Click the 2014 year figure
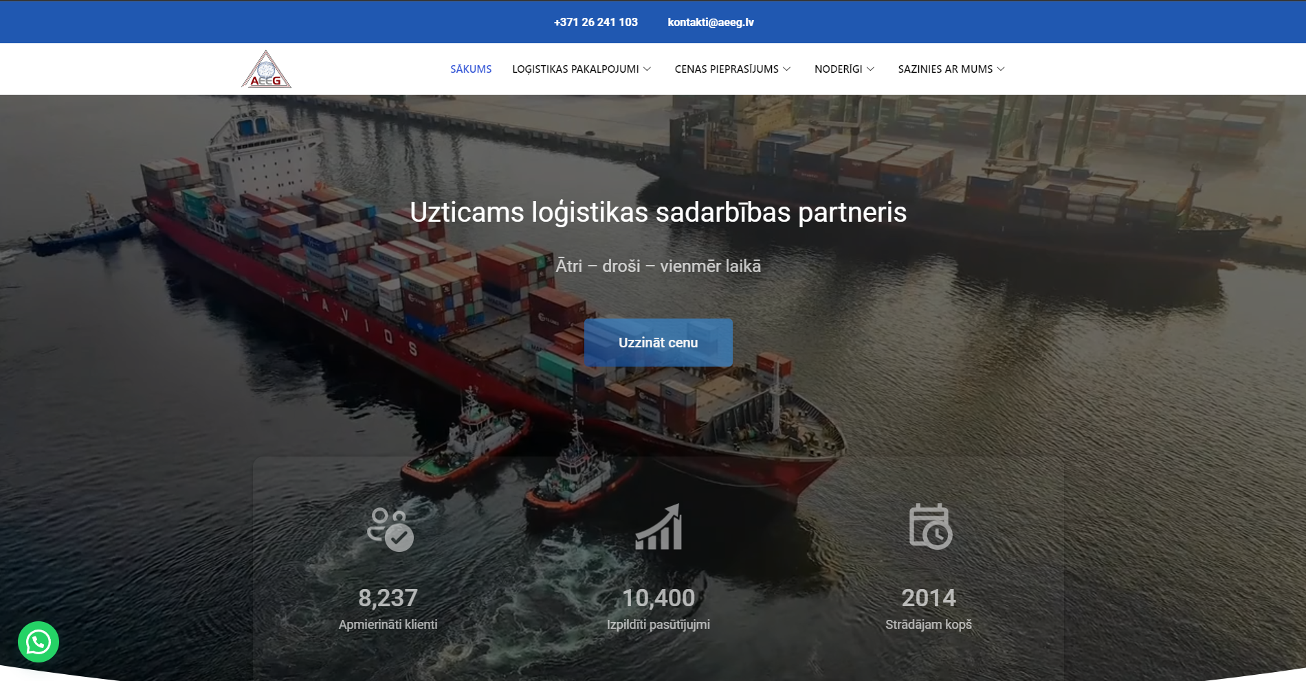This screenshot has width=1306, height=681. pyautogui.click(x=929, y=598)
